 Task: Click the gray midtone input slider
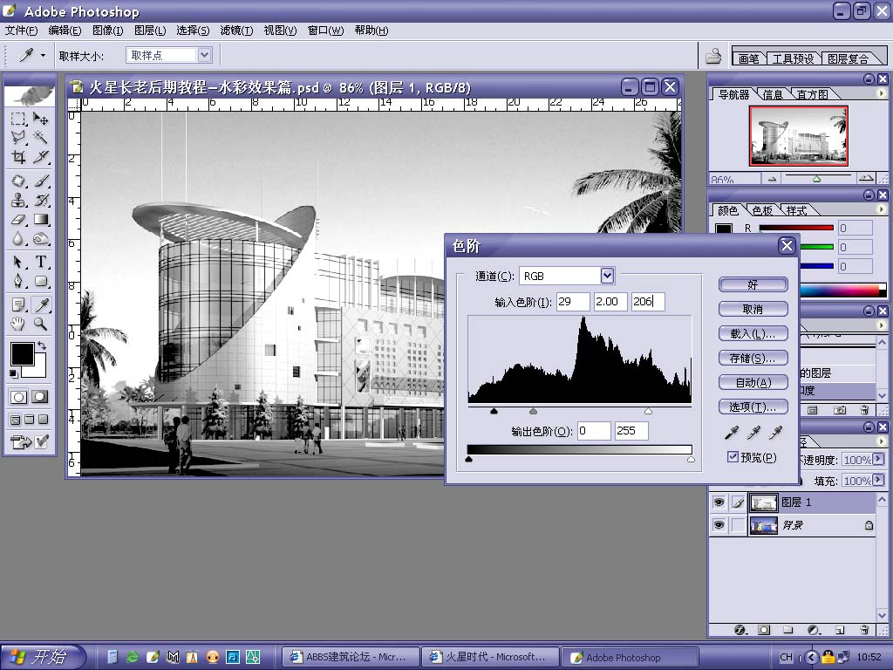coord(533,411)
